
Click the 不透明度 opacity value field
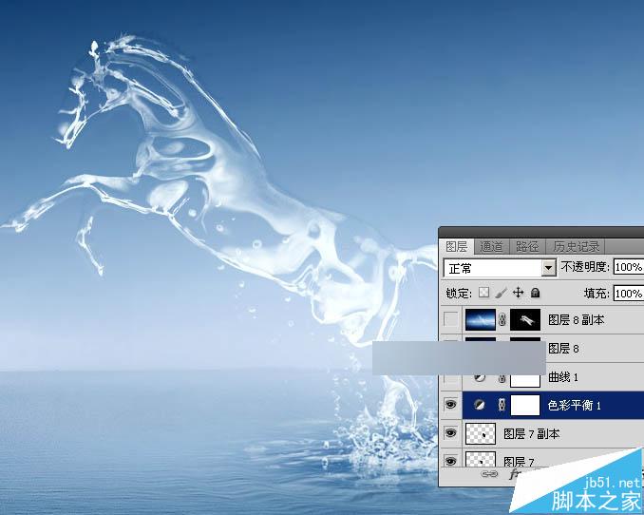pyautogui.click(x=629, y=267)
